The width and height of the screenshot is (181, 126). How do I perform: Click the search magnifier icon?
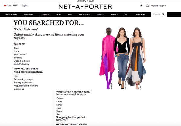pos(163,14)
